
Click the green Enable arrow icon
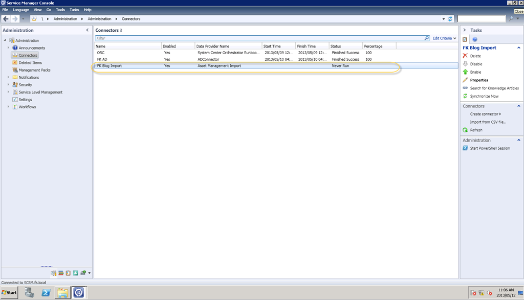click(x=465, y=72)
